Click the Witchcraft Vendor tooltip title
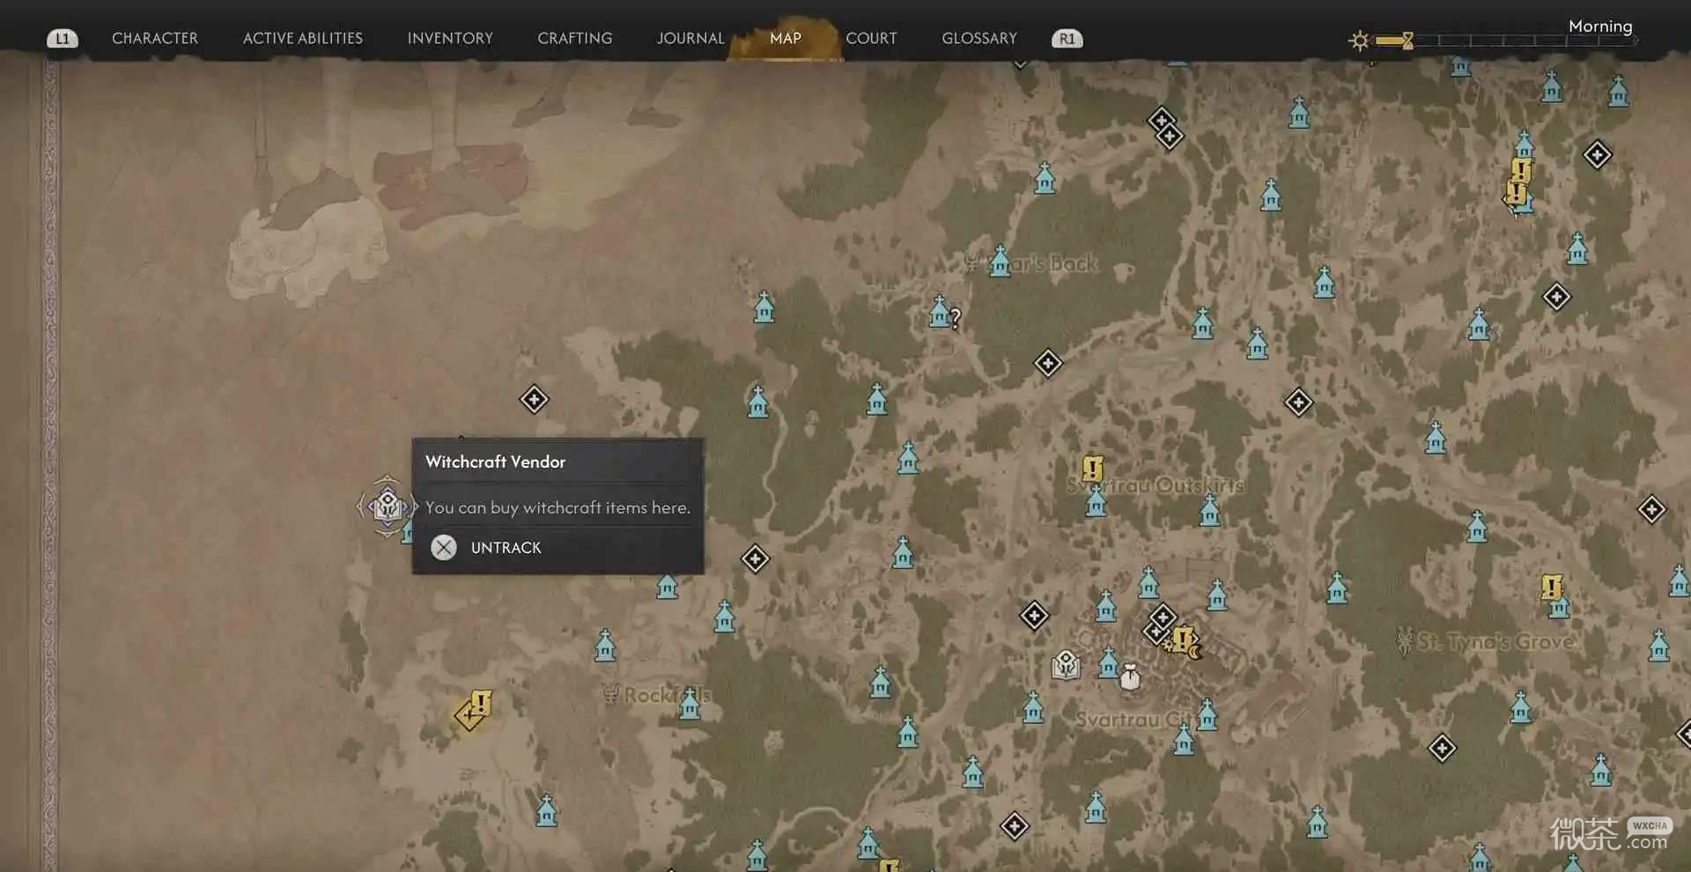 point(495,462)
